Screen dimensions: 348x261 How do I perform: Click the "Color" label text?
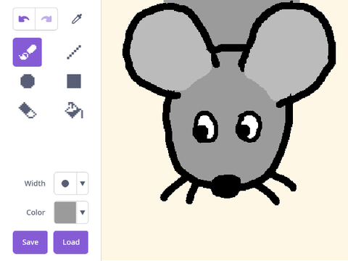[36, 212]
